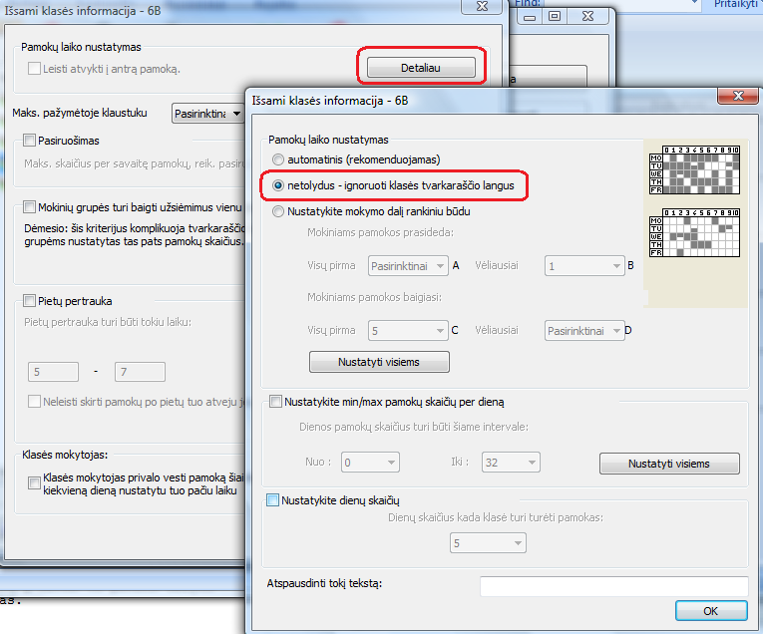The width and height of the screenshot is (763, 634).
Task: Open the Visų pirma dropdown labeled A
Action: coord(408,266)
